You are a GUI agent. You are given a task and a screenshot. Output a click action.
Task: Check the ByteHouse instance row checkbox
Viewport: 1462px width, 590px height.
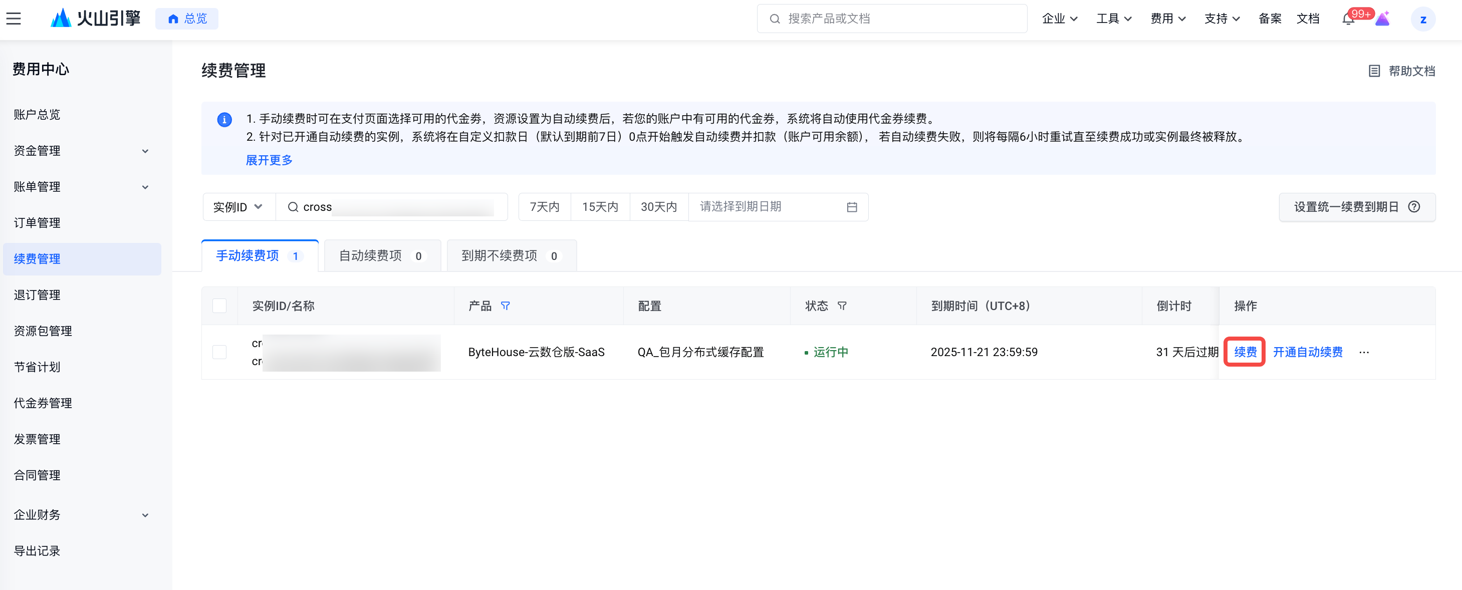(x=219, y=352)
